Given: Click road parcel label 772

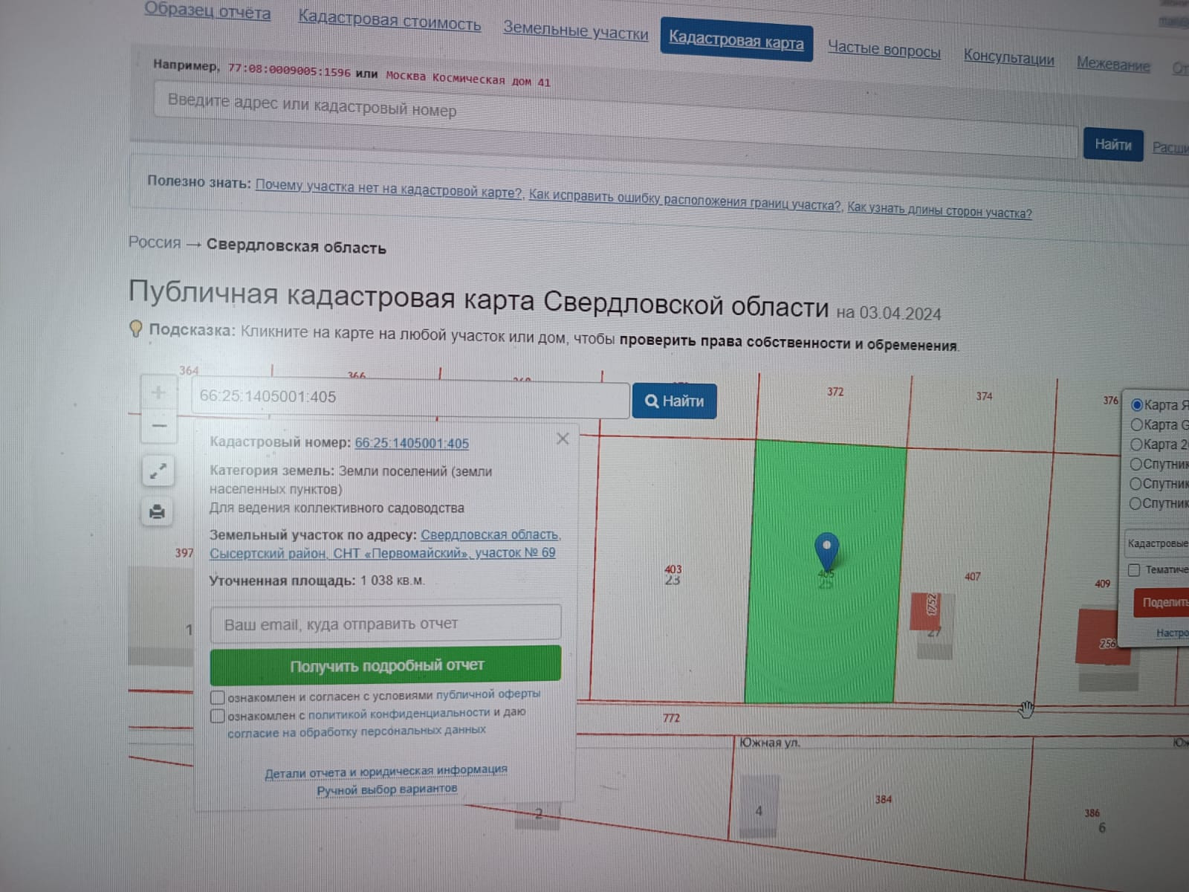Looking at the screenshot, I should (x=671, y=718).
